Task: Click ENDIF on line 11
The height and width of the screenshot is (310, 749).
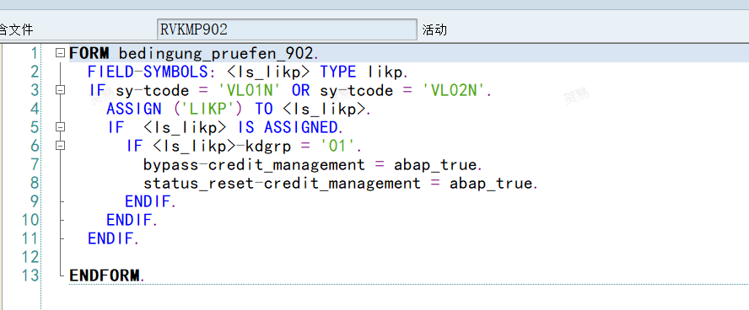Action: (x=111, y=239)
